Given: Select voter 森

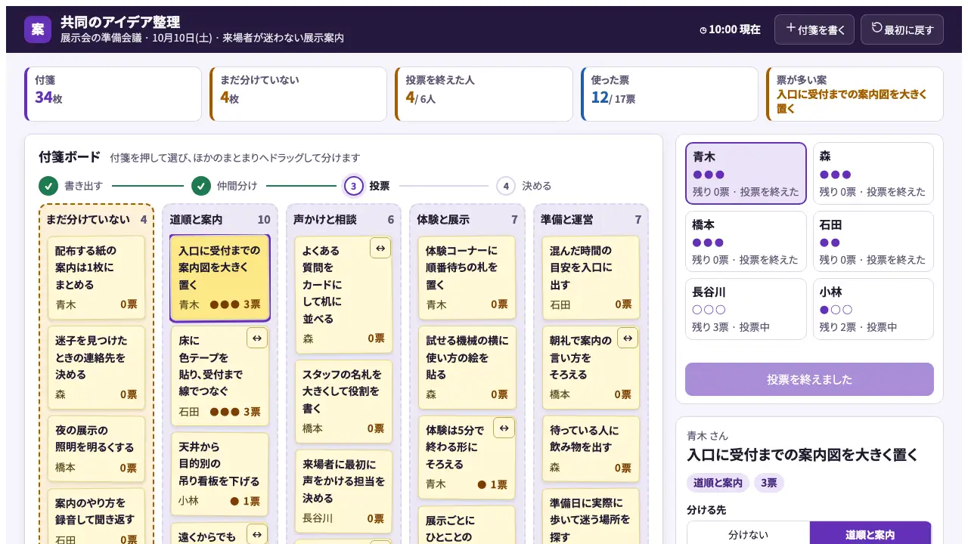Looking at the screenshot, I should 873,173.
